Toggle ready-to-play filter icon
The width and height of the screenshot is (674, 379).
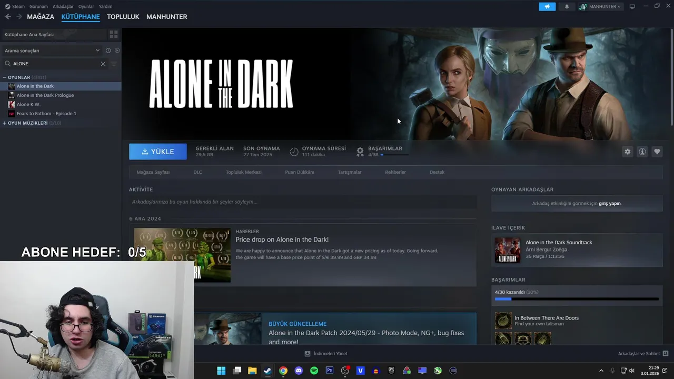(x=117, y=51)
